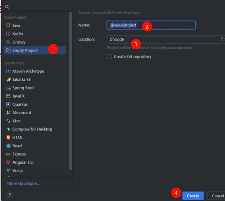Click the Maven Archetype m icon

[8, 71]
